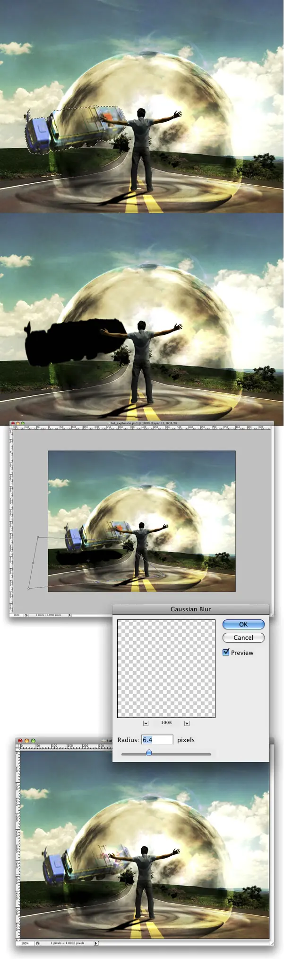
Task: Click the Gaussian Blur dialog title bar
Action: point(191,609)
